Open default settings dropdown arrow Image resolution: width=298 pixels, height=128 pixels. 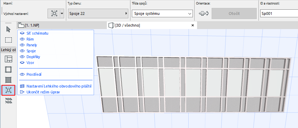[x=62, y=13]
